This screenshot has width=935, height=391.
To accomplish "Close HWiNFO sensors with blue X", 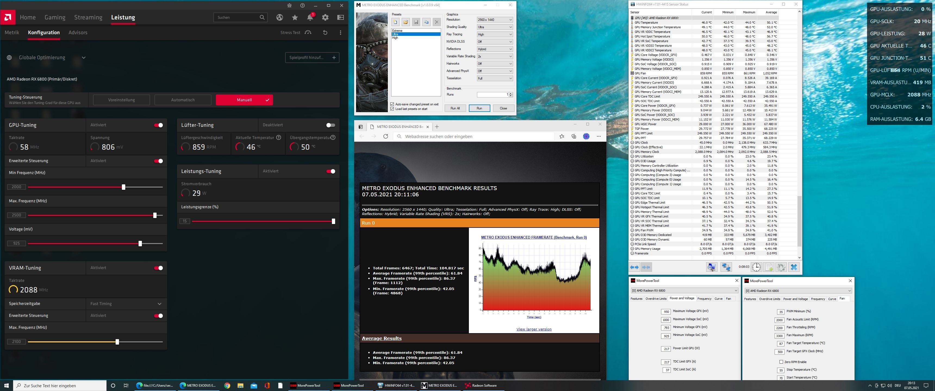I will pos(794,267).
